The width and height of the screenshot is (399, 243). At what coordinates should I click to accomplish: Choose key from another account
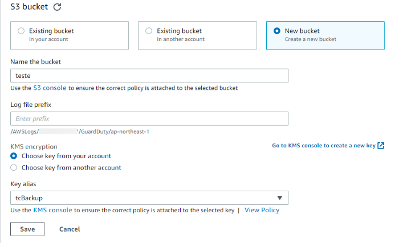[14, 168]
